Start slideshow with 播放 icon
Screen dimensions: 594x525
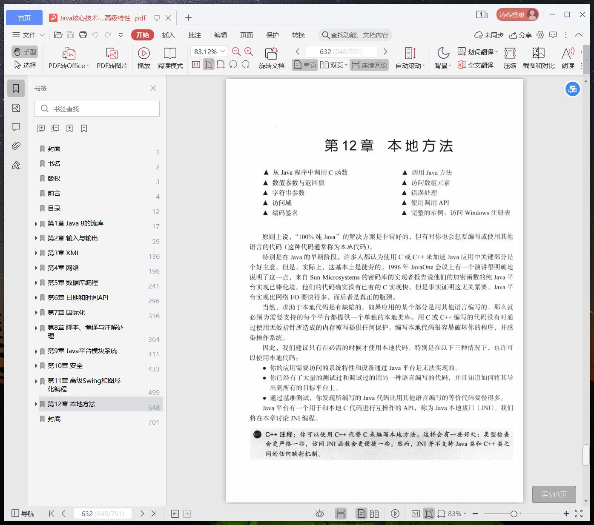pos(144,58)
